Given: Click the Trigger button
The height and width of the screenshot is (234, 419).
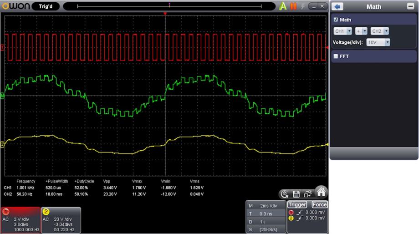Looking at the screenshot, I should coord(297,205).
